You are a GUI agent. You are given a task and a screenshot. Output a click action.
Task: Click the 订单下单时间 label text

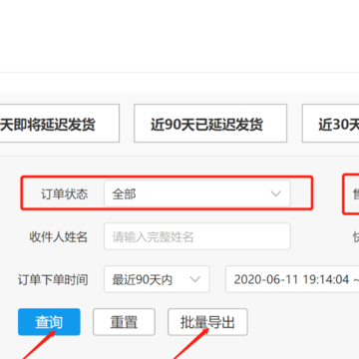click(x=53, y=280)
